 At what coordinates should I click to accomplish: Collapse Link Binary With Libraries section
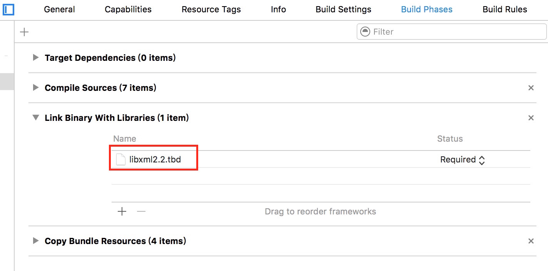(x=36, y=118)
